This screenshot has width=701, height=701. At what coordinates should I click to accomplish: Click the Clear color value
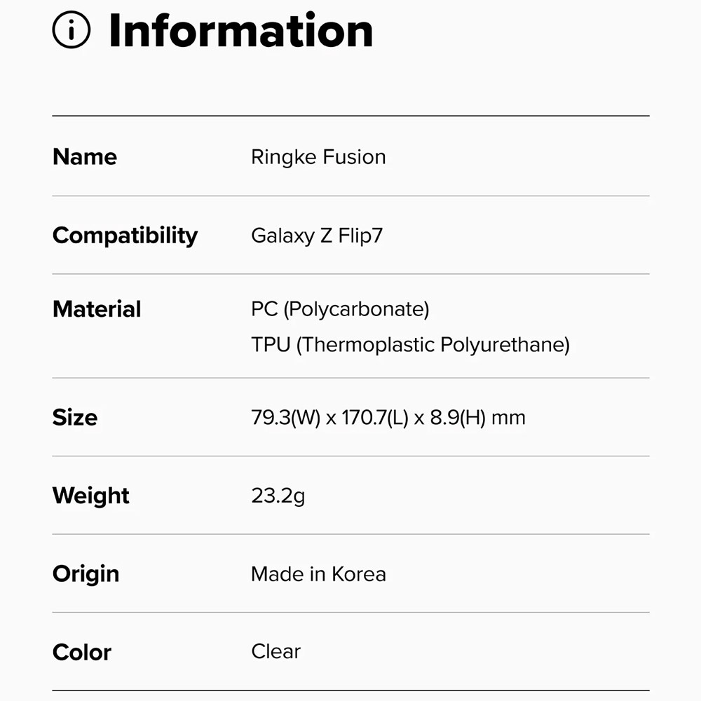[x=275, y=652]
